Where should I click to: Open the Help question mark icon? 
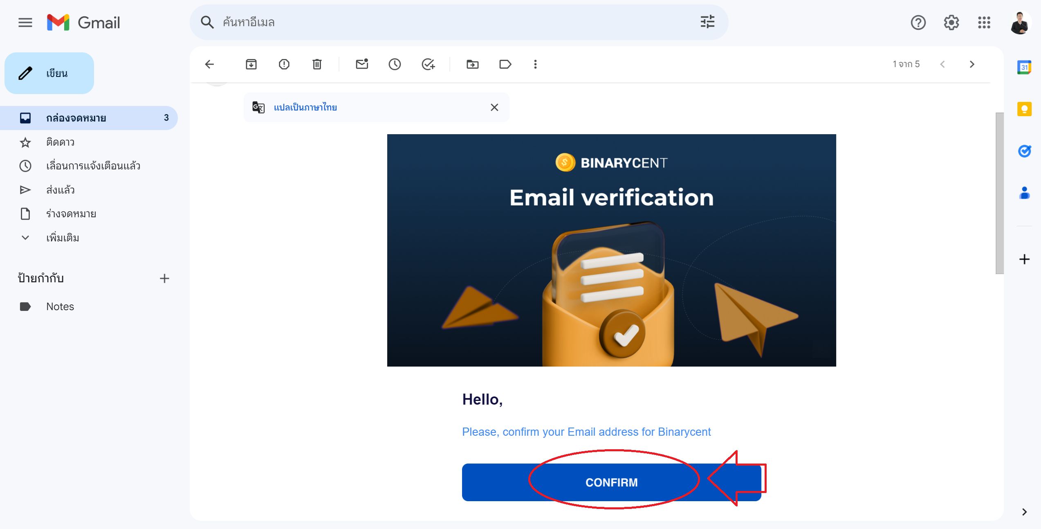tap(918, 23)
